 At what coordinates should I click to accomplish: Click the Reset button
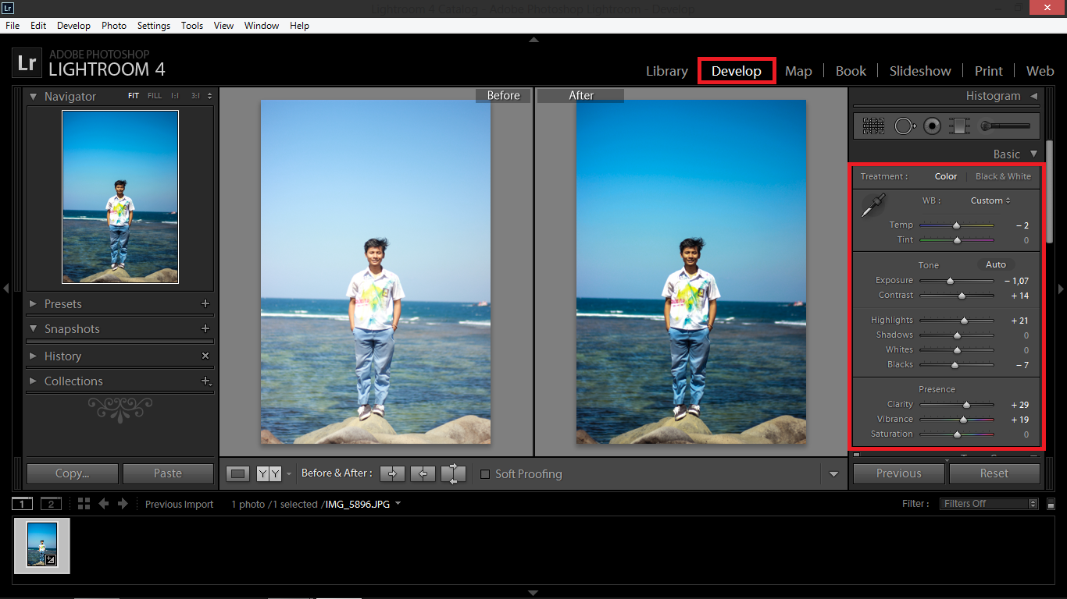994,473
